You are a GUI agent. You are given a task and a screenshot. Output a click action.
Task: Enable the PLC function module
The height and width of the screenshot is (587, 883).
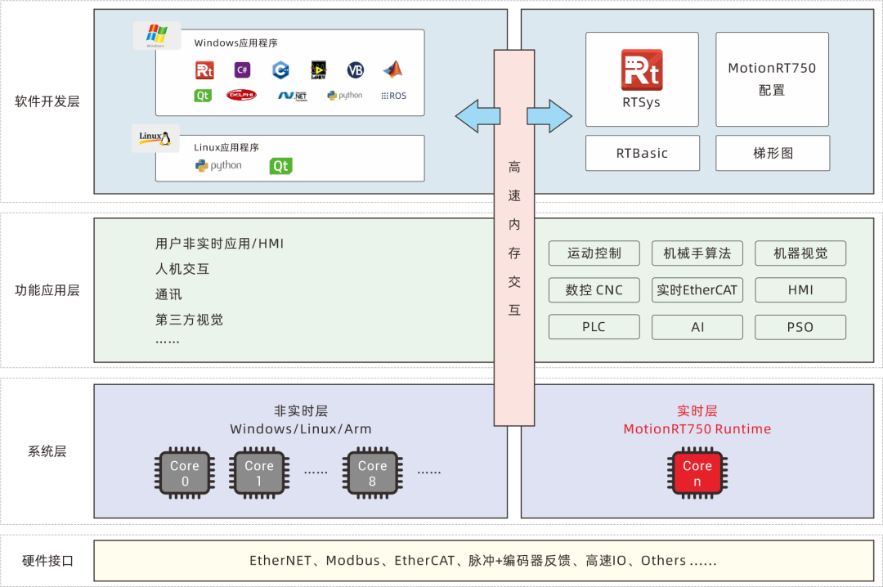point(594,327)
